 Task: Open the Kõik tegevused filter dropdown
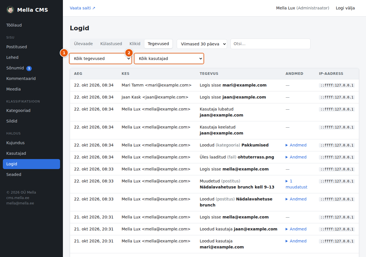pyautogui.click(x=101, y=59)
